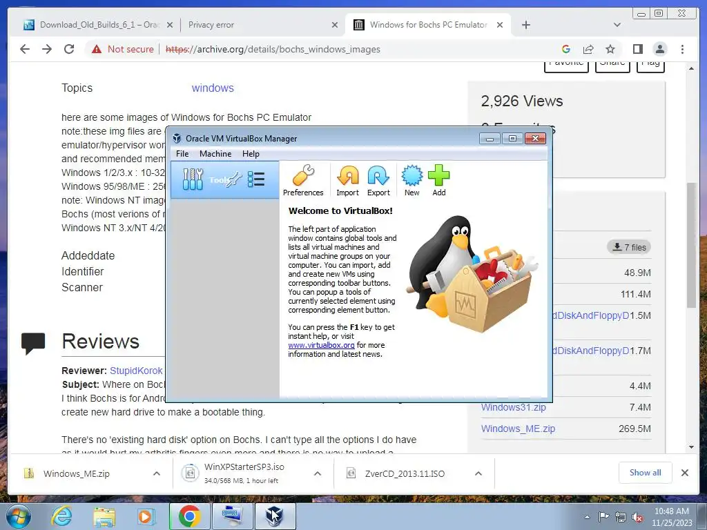The width and height of the screenshot is (707, 530).
Task: Open Chrome tab search dropdown
Action: pyautogui.click(x=617, y=25)
